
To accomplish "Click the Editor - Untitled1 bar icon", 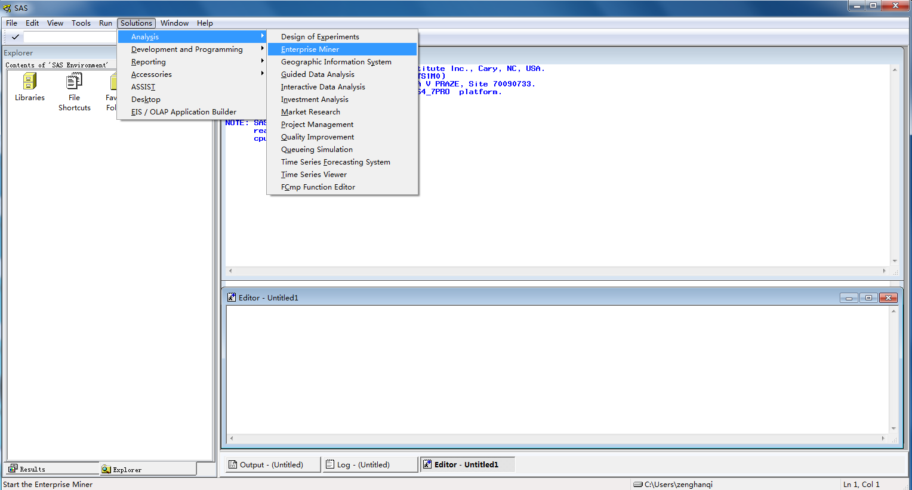I will pyautogui.click(x=427, y=464).
